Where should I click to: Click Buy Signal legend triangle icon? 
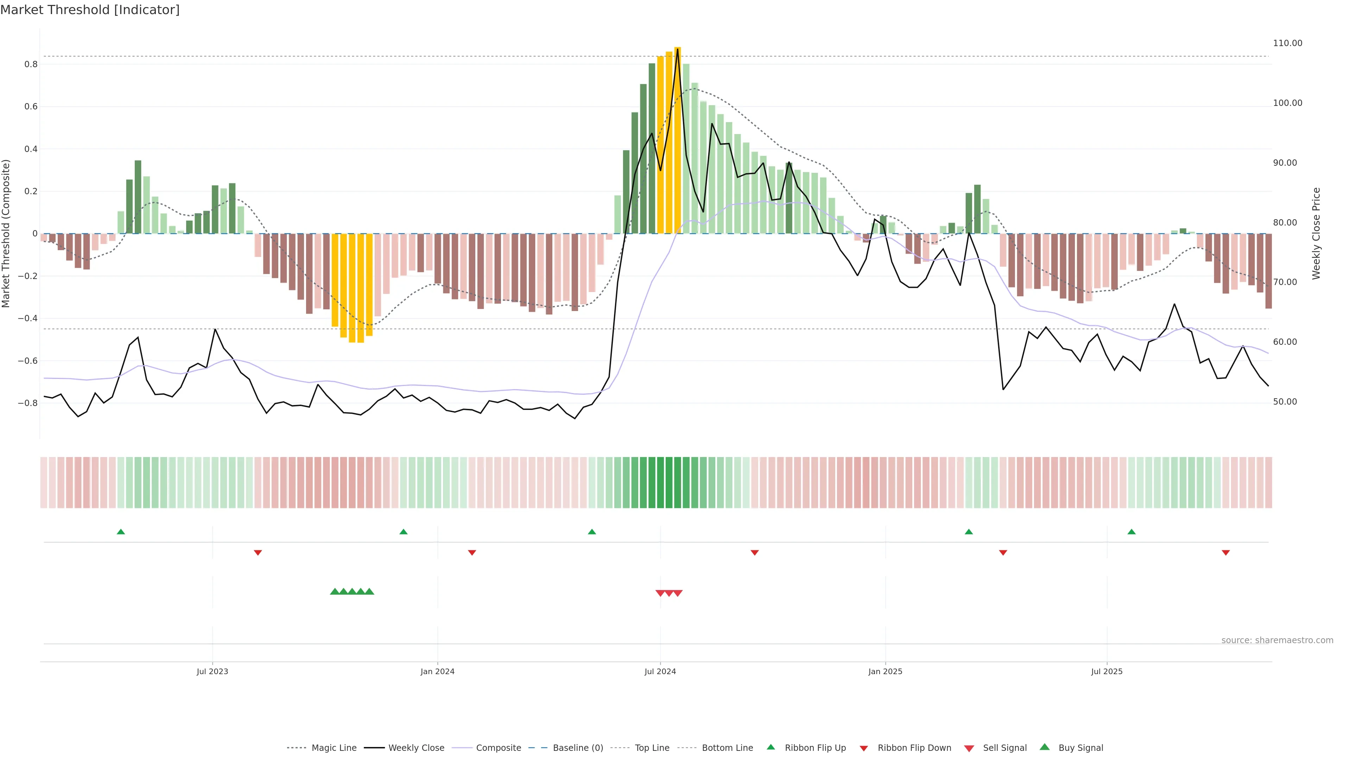point(1045,747)
